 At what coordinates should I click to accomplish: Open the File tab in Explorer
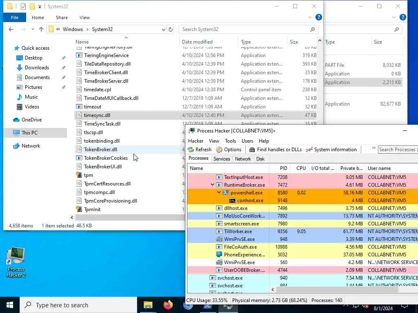click(15, 18)
